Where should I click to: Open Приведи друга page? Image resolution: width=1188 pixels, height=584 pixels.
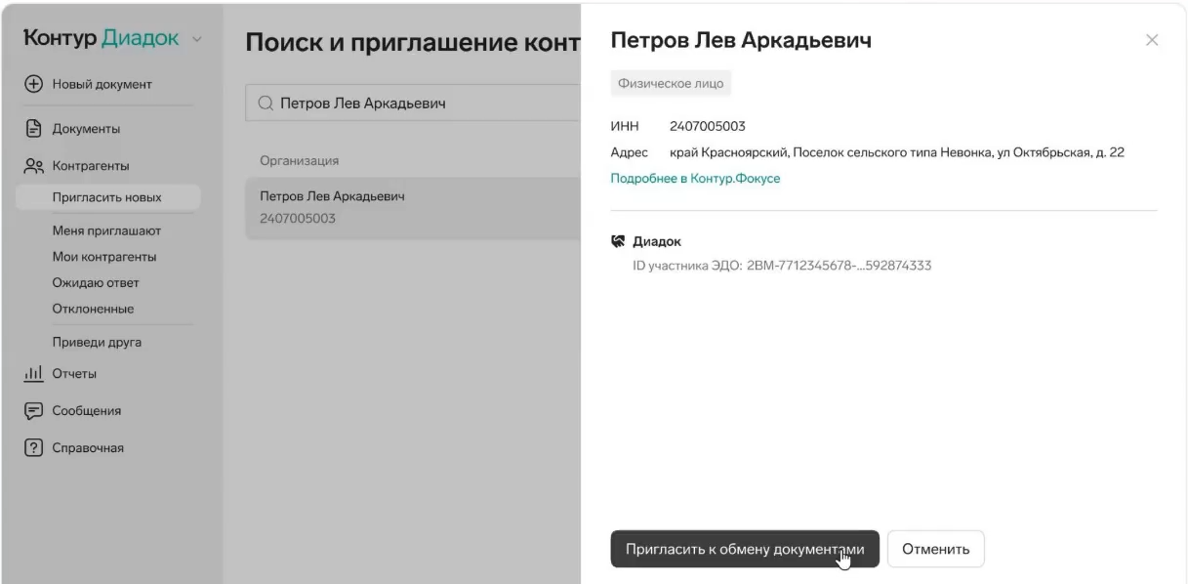97,343
